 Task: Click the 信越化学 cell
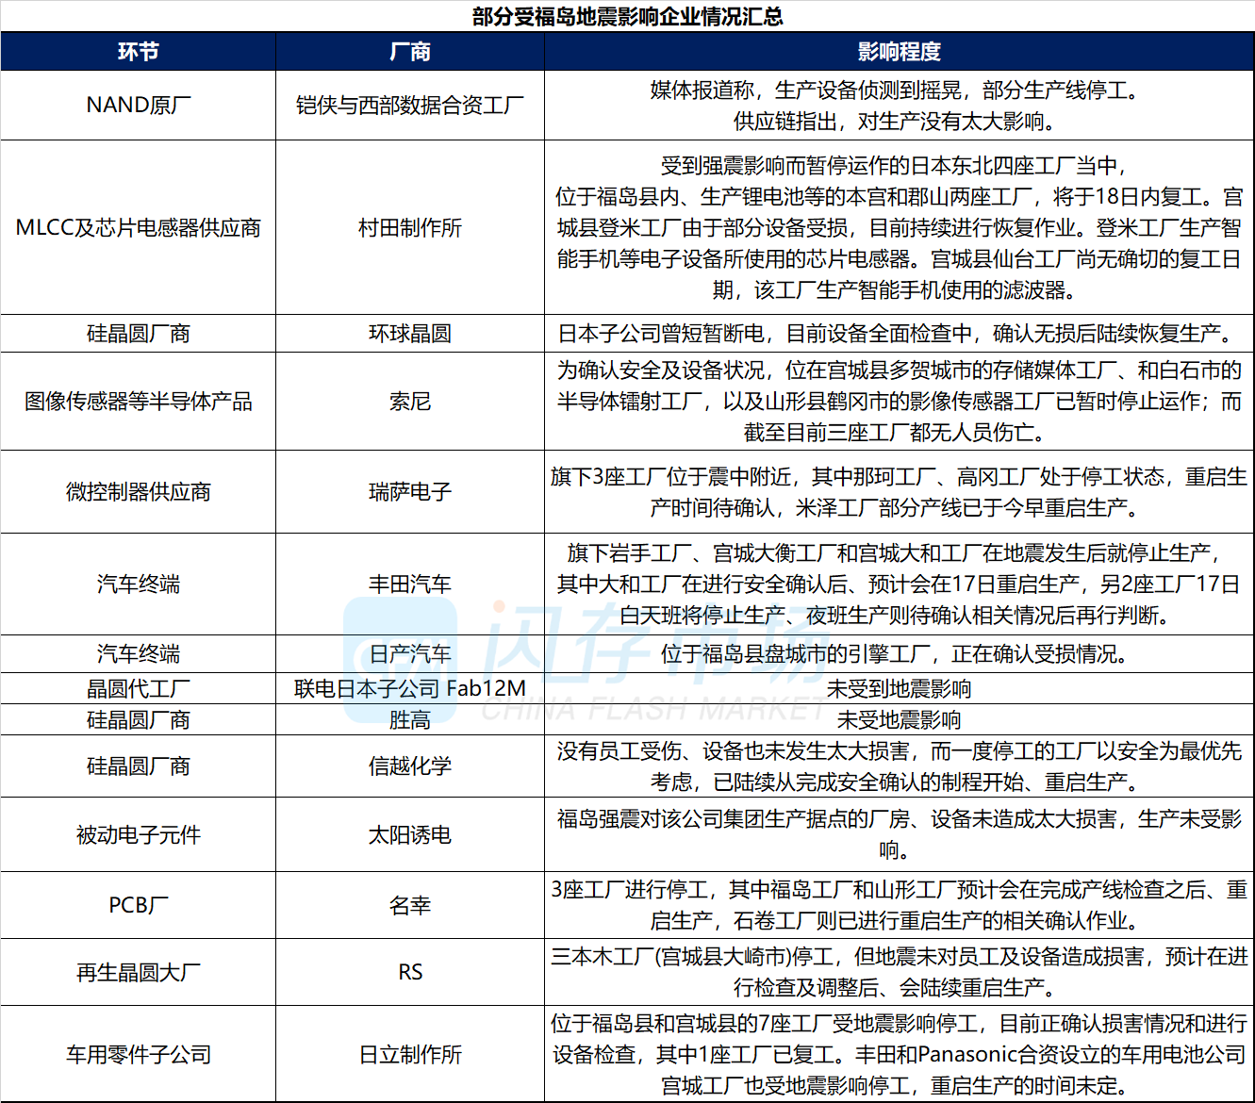coord(410,766)
